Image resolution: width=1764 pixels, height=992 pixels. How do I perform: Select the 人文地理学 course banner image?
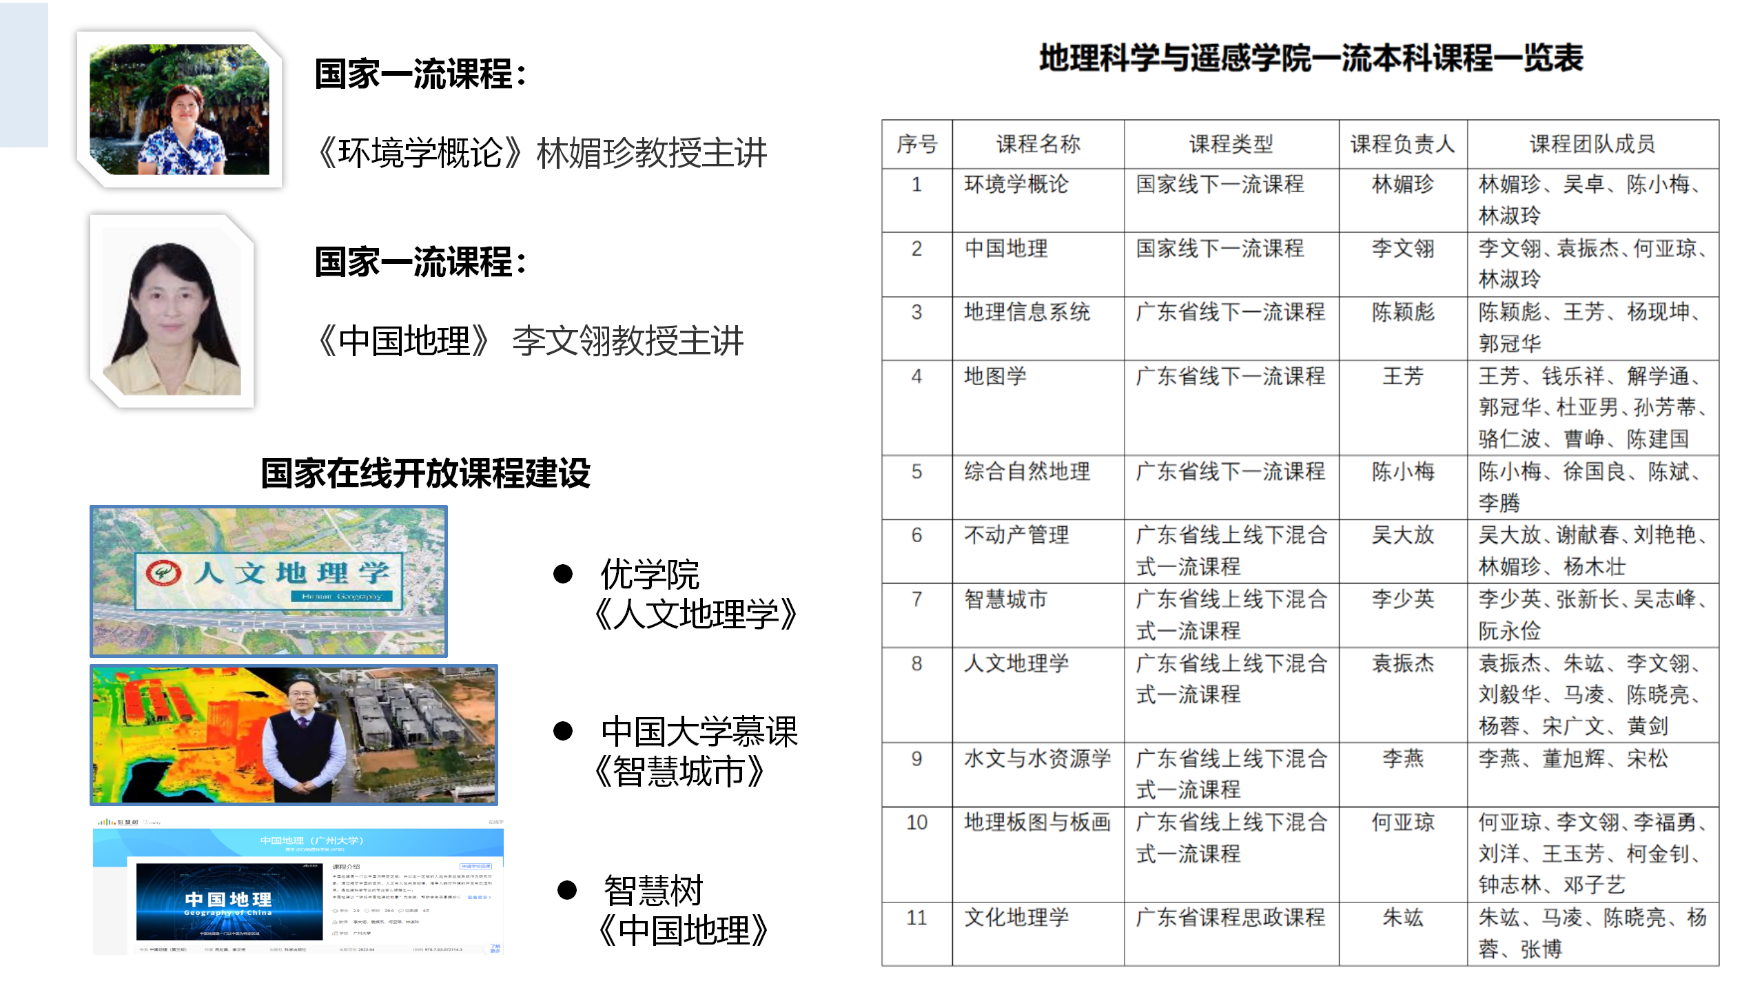coord(269,581)
